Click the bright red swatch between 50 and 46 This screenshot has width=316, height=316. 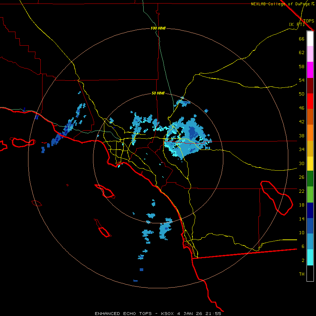click(310, 101)
